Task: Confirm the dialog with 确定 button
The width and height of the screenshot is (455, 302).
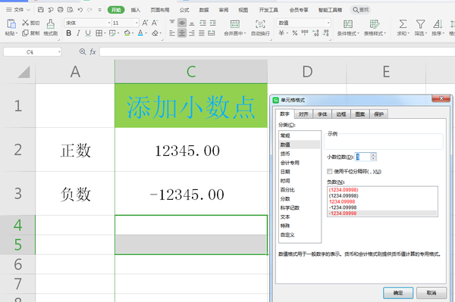Action: tap(398, 293)
